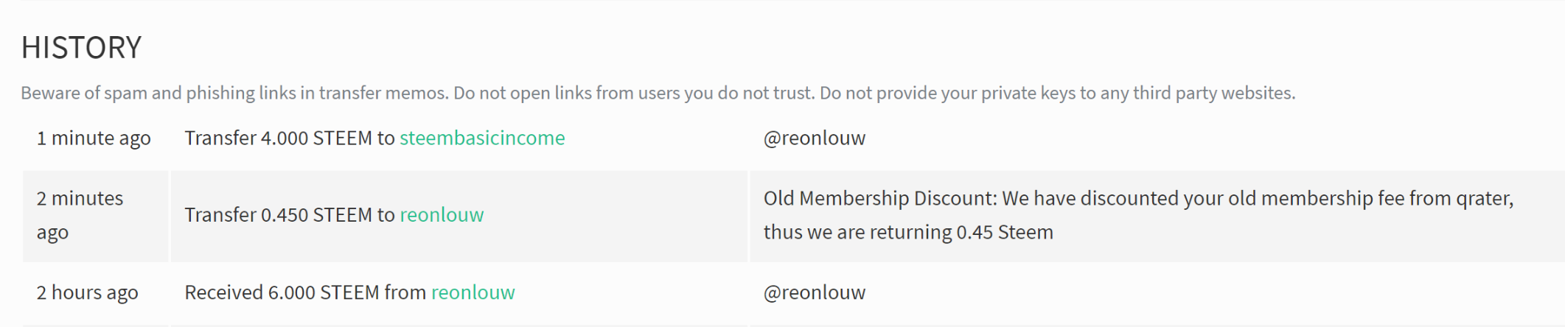Open reonlouw link in 0.450 STEEM transfer
The height and width of the screenshot is (327, 1565).
click(442, 214)
